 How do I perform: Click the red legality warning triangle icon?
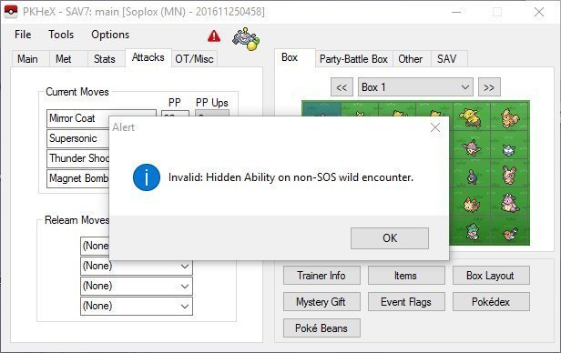tap(214, 35)
